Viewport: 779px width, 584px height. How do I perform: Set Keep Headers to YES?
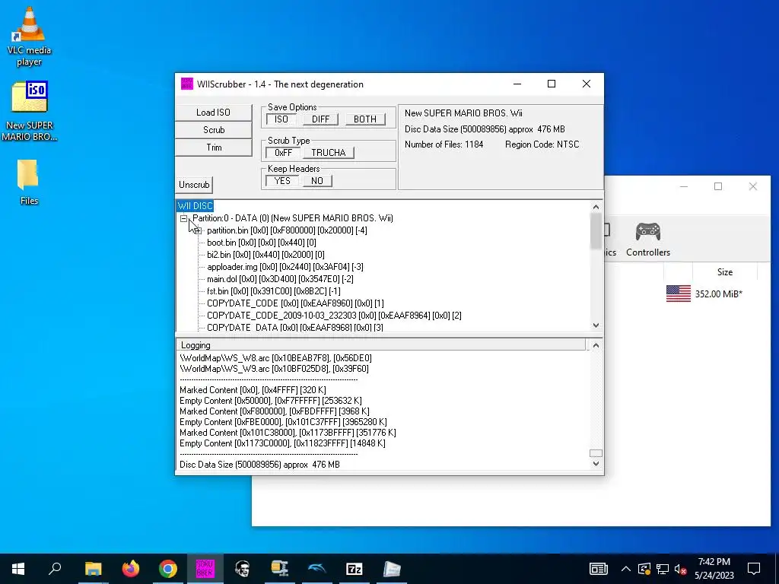[282, 181]
